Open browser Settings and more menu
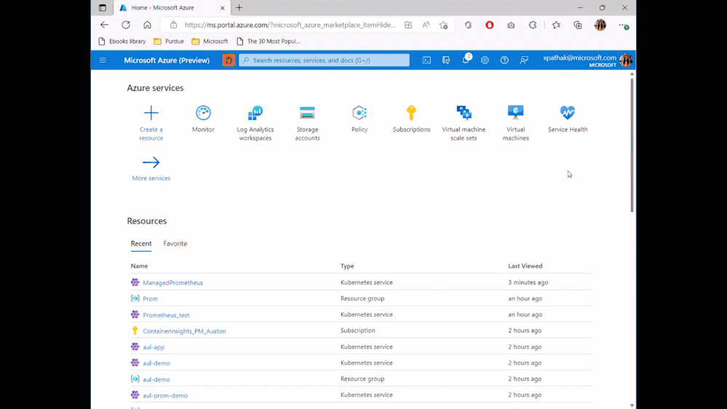The image size is (727, 409). point(624,25)
